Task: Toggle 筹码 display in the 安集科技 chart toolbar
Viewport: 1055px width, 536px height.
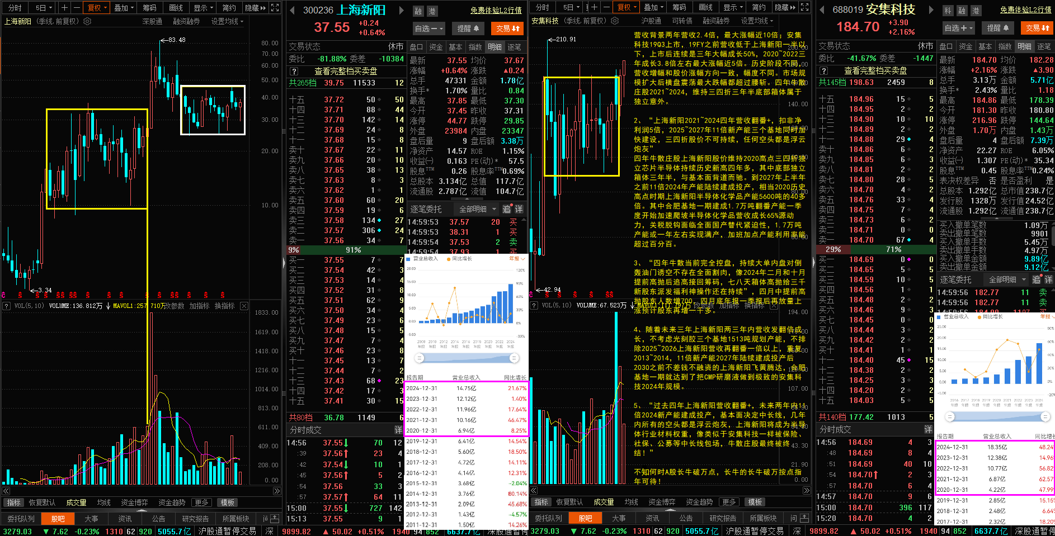Action: click(679, 7)
